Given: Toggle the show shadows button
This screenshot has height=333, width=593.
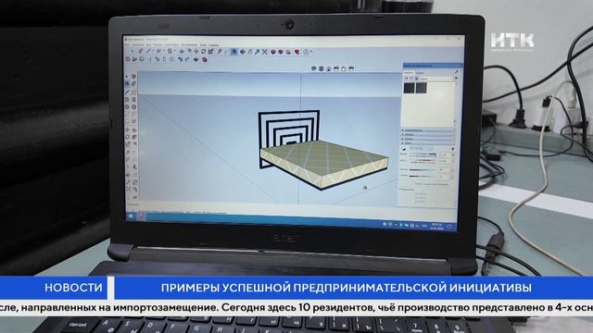Looking at the screenshot, I should click(x=404, y=149).
